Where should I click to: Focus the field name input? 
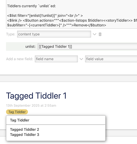click(56, 59)
